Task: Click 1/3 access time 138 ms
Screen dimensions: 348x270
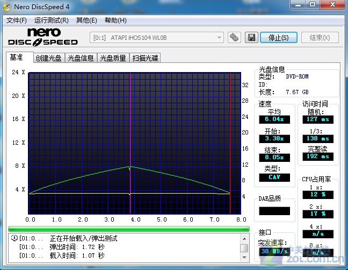Action: [x=318, y=139]
